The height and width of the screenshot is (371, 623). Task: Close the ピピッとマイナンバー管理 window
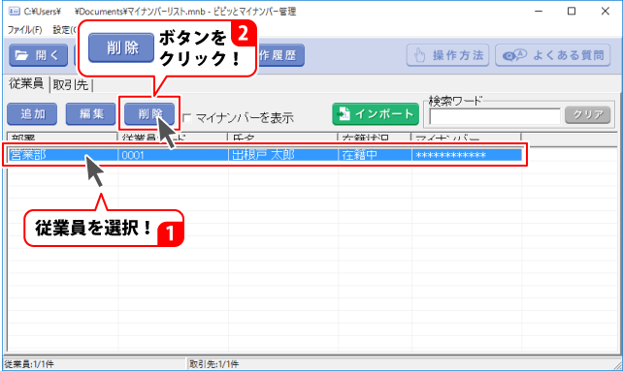(605, 11)
